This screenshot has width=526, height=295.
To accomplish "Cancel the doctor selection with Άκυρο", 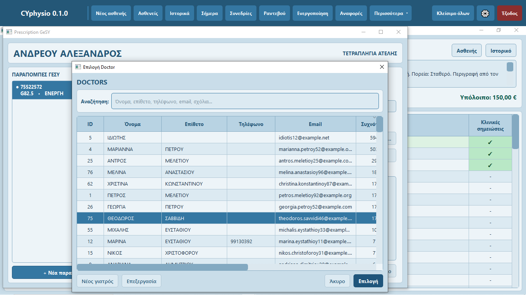I will [337, 281].
